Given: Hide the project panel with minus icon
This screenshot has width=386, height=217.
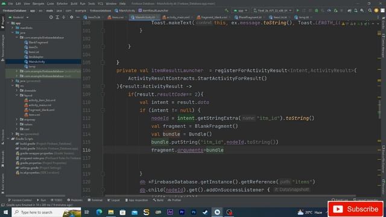Looking at the screenshot, I should coord(78,17).
